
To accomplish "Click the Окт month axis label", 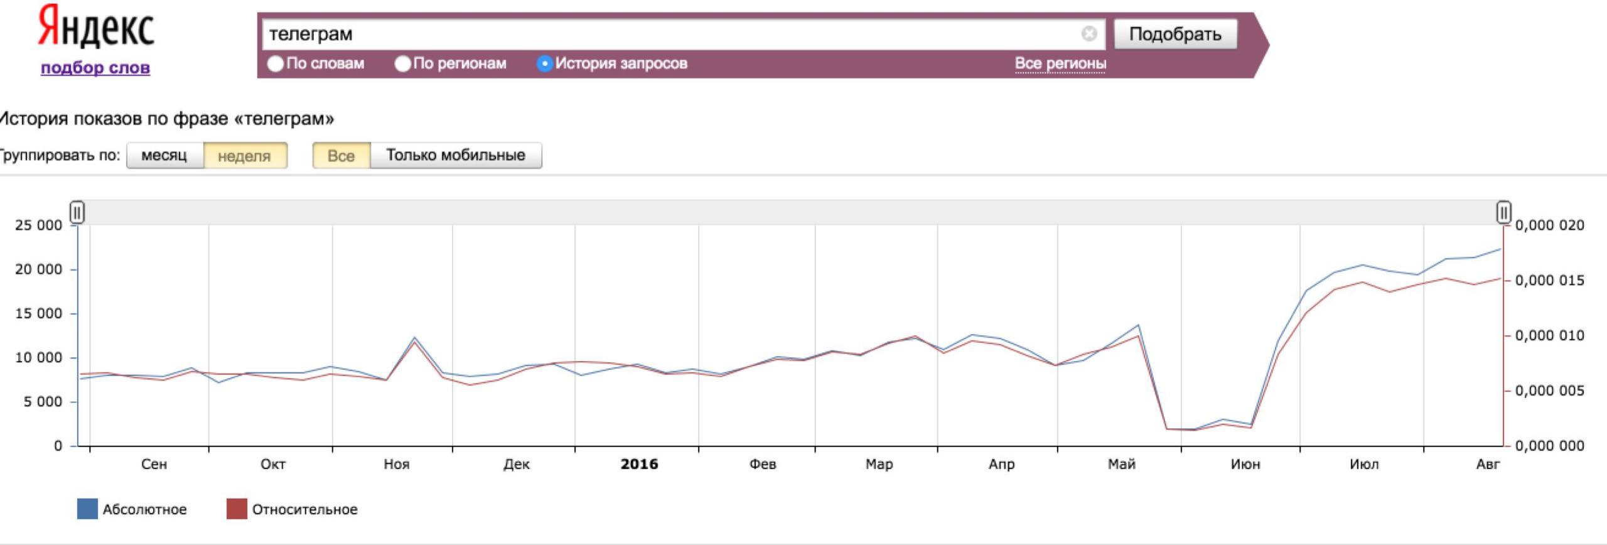I will click(x=273, y=464).
